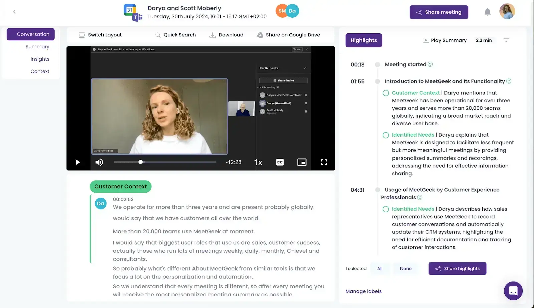Open user profile picture menu
Screen dimensions: 534x308
[x=507, y=11]
